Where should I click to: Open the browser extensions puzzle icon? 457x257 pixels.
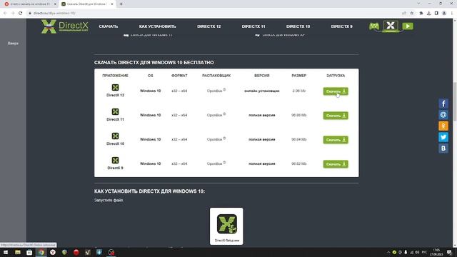pos(421,13)
